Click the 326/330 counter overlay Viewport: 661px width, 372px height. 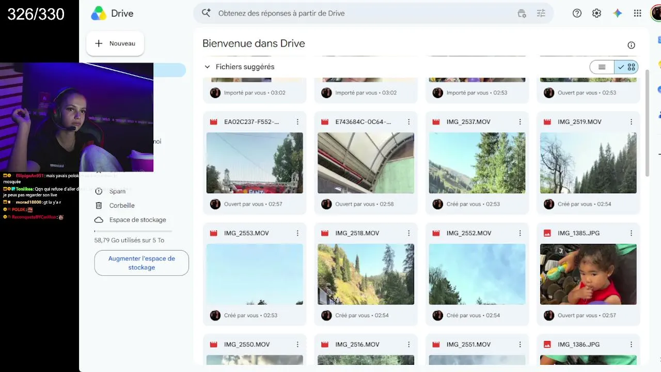[x=36, y=14]
